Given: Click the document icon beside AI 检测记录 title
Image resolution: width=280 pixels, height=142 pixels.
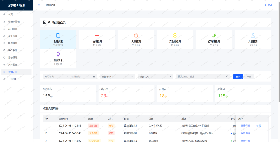Looking at the screenshot, I should 45,22.
